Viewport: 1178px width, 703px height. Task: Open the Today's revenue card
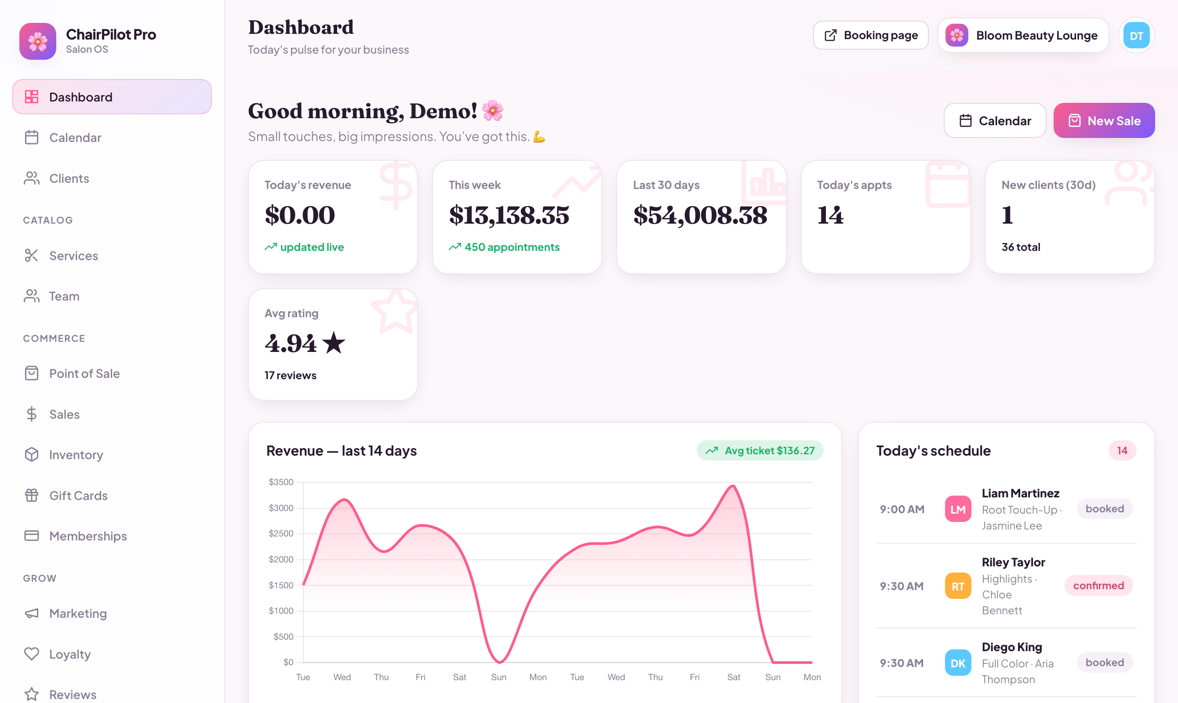click(333, 217)
